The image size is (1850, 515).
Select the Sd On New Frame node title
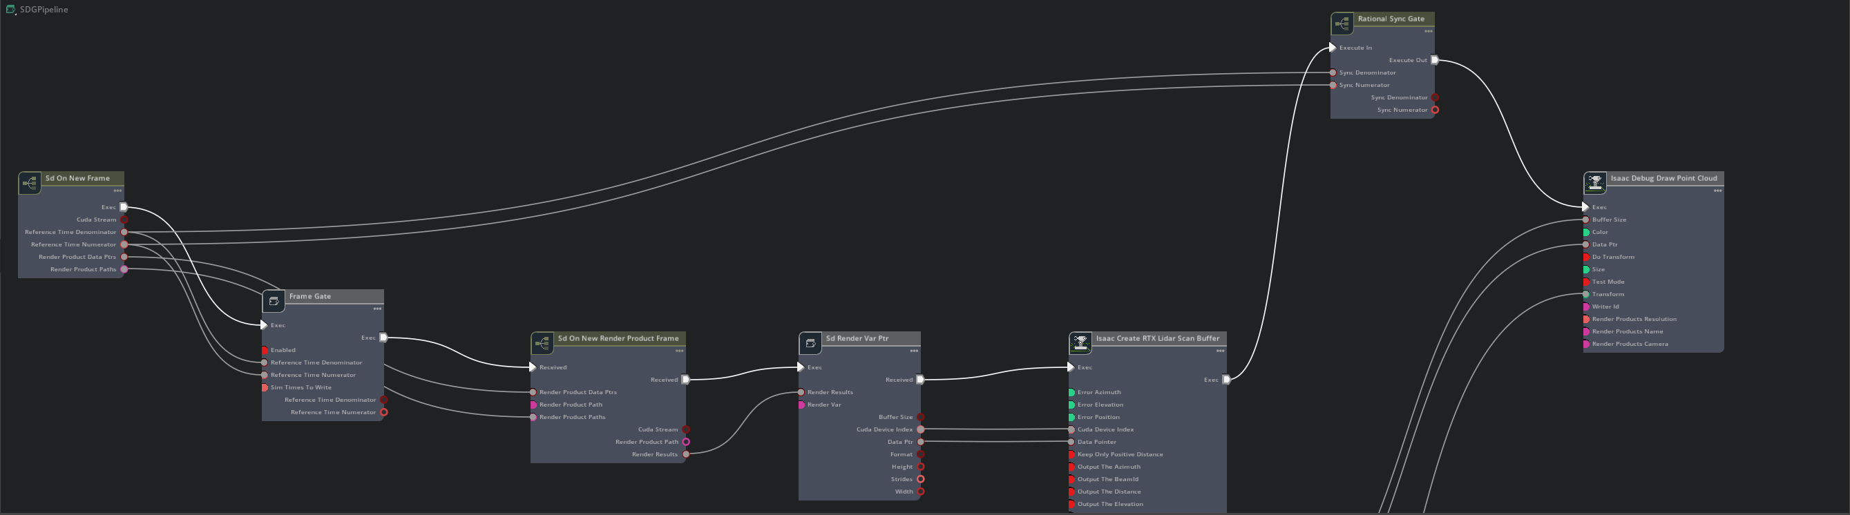tap(77, 178)
